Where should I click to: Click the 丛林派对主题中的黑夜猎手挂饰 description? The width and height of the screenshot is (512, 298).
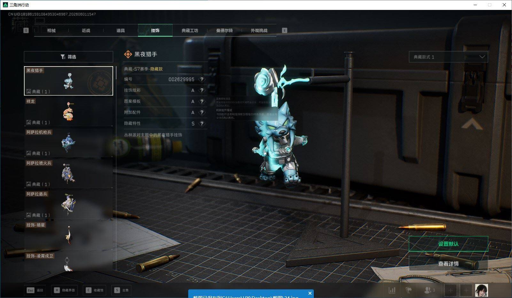click(153, 135)
